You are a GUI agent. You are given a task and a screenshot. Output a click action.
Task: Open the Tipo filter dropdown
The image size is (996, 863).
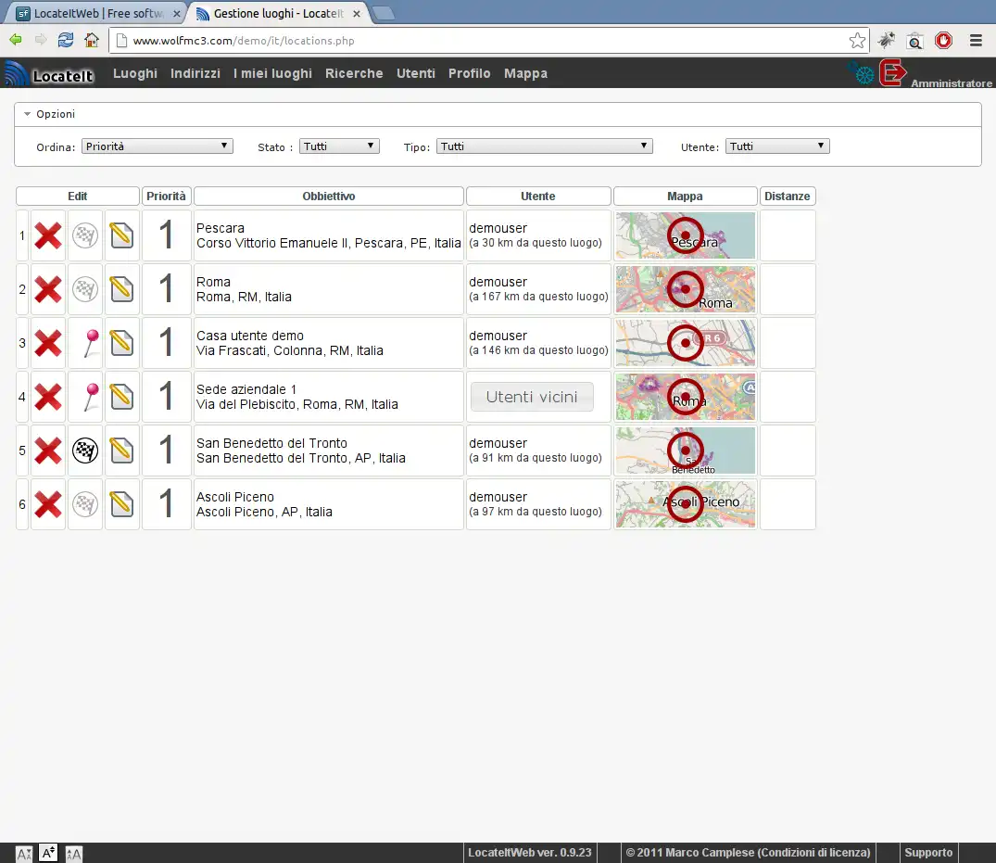545,146
